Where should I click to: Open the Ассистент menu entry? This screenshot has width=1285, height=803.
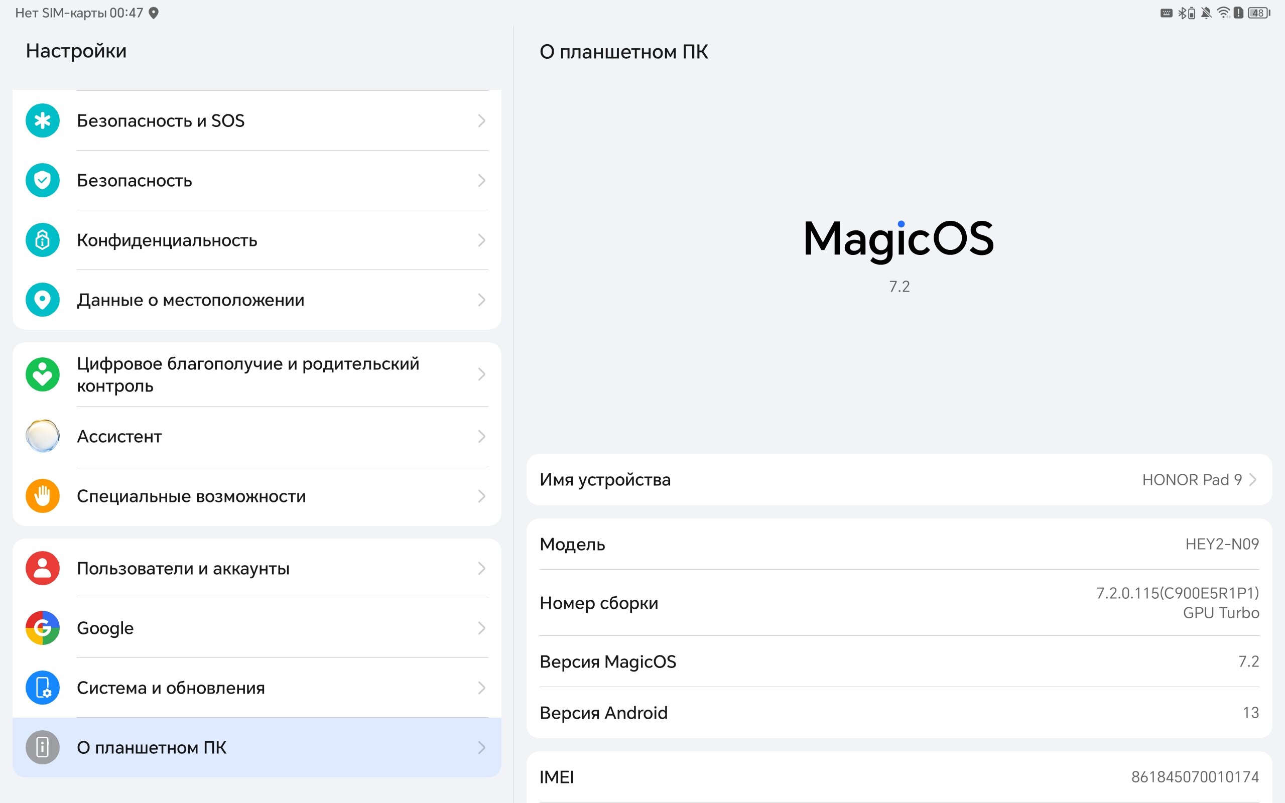click(257, 436)
